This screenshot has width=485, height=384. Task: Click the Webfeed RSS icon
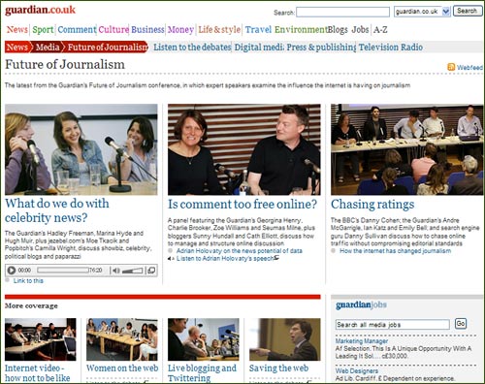451,67
